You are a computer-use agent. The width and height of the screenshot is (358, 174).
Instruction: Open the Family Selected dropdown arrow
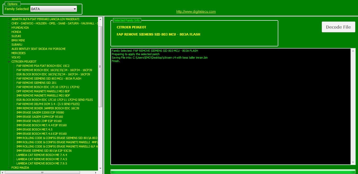point(74,9)
